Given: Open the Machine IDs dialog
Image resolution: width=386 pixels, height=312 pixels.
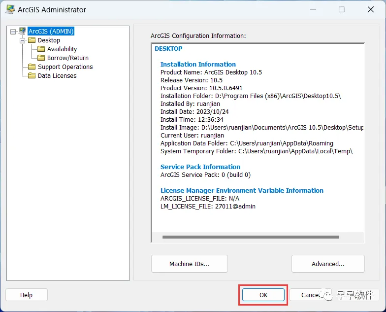Looking at the screenshot, I should point(189,264).
